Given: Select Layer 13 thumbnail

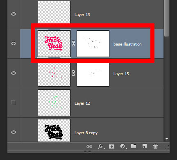Looking at the screenshot, I should tap(54, 12).
